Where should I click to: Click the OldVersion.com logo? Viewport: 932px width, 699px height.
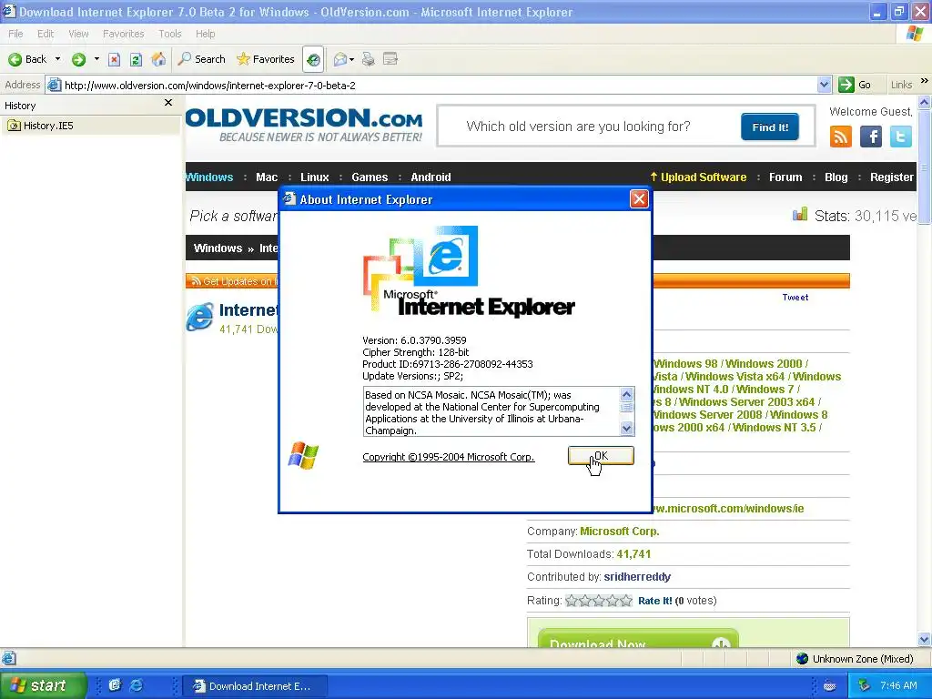(x=304, y=125)
